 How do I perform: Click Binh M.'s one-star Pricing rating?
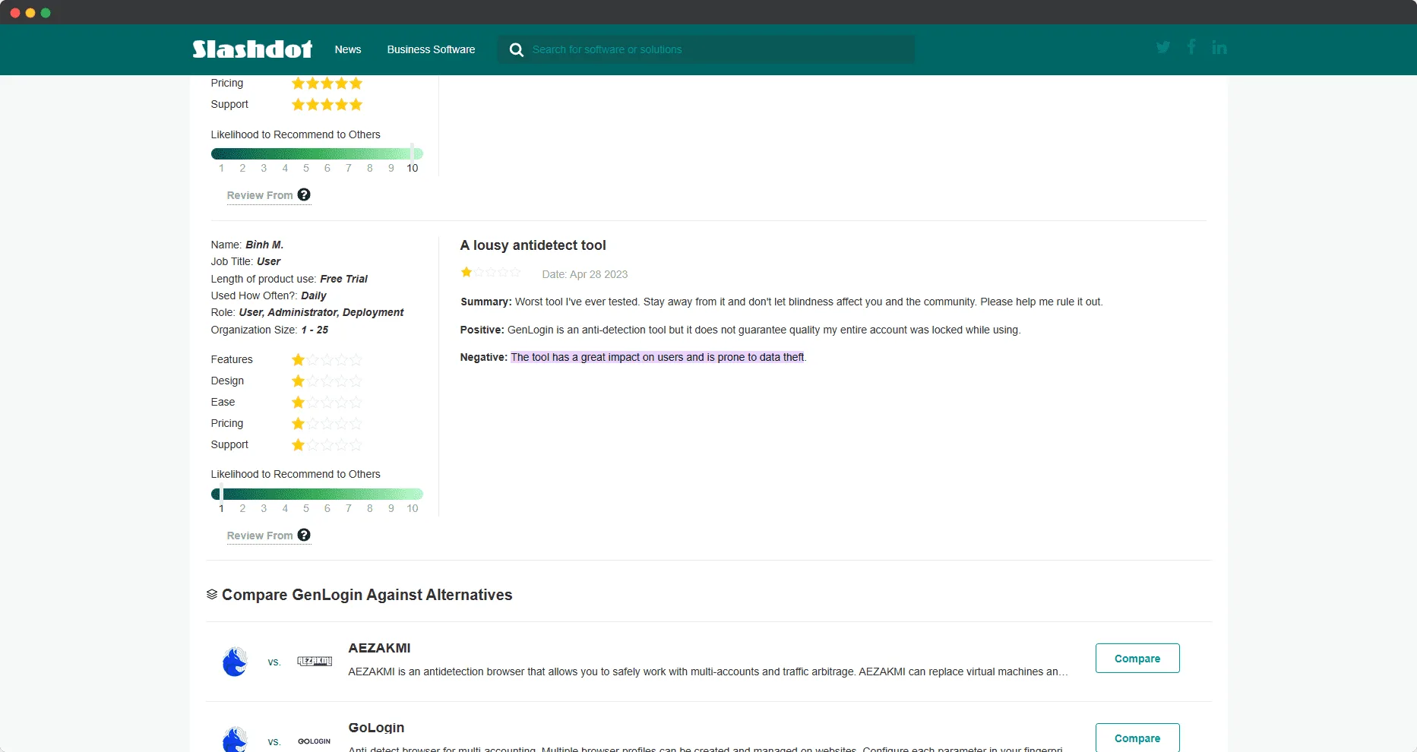pos(327,423)
